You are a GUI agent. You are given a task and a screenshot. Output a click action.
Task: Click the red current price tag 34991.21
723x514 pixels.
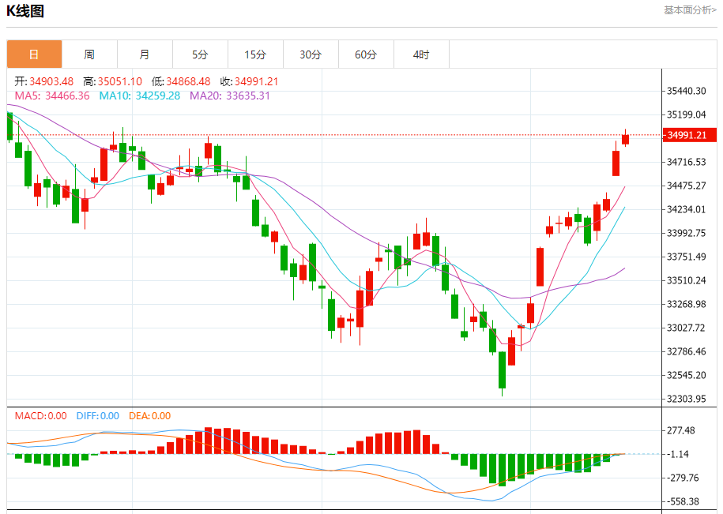(690, 135)
